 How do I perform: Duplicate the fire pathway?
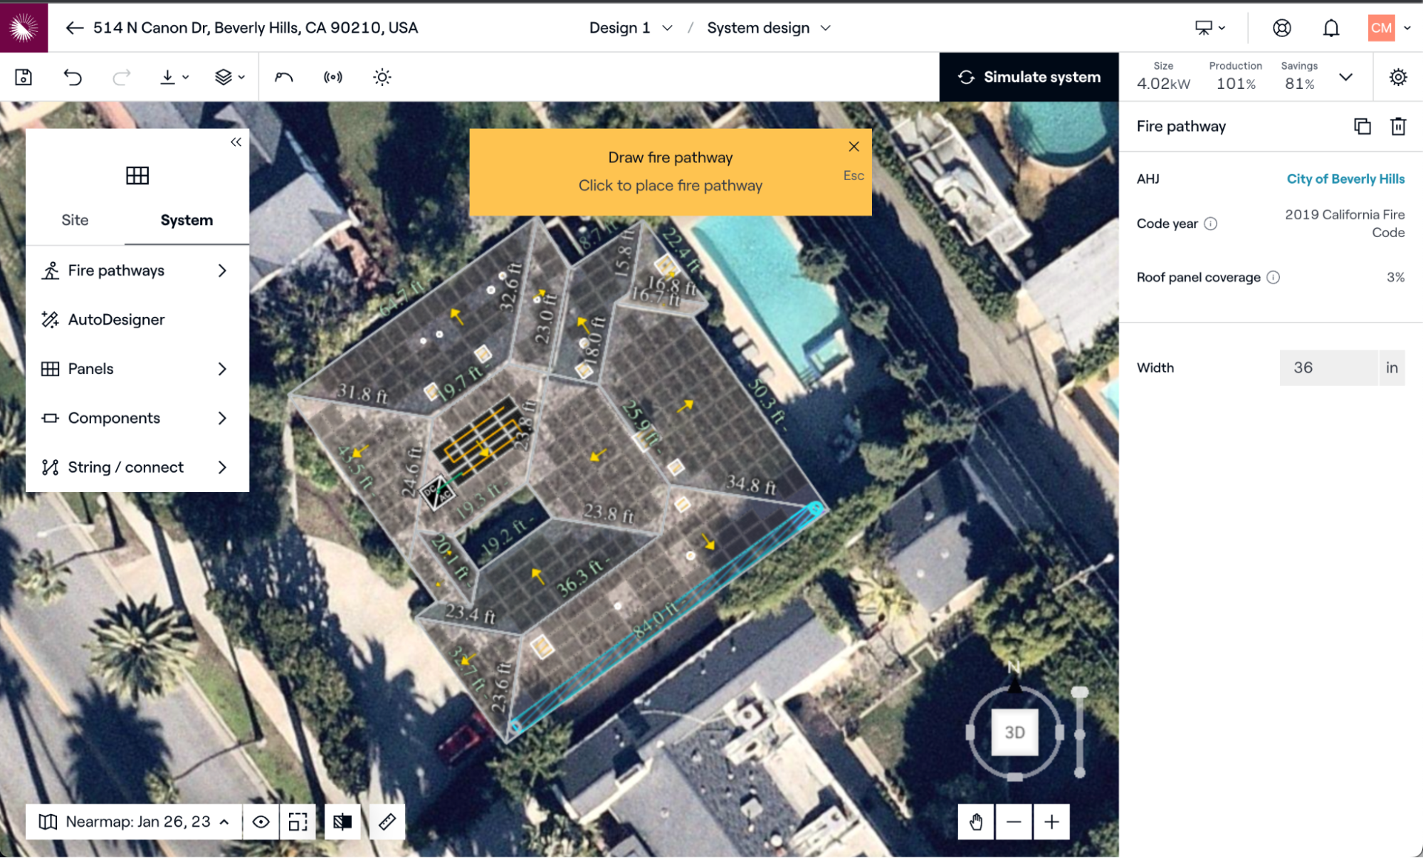[1362, 126]
